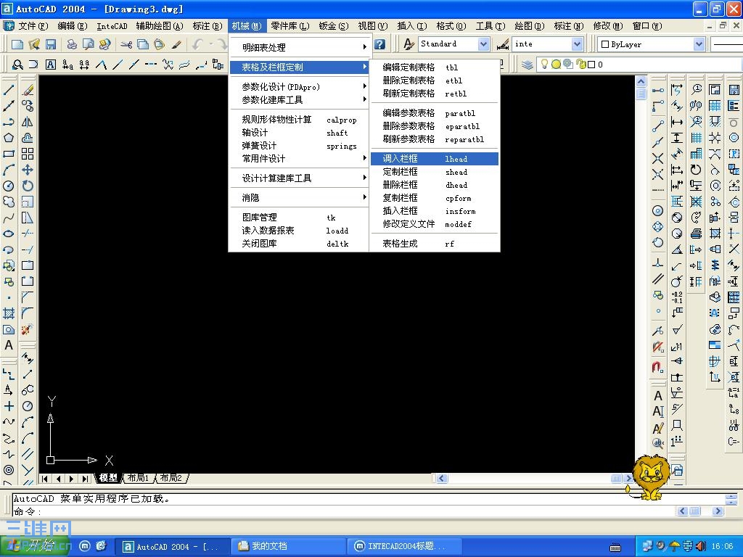Select the Explode modify tool
Image resolution: width=743 pixels, height=557 pixels.
[x=27, y=329]
